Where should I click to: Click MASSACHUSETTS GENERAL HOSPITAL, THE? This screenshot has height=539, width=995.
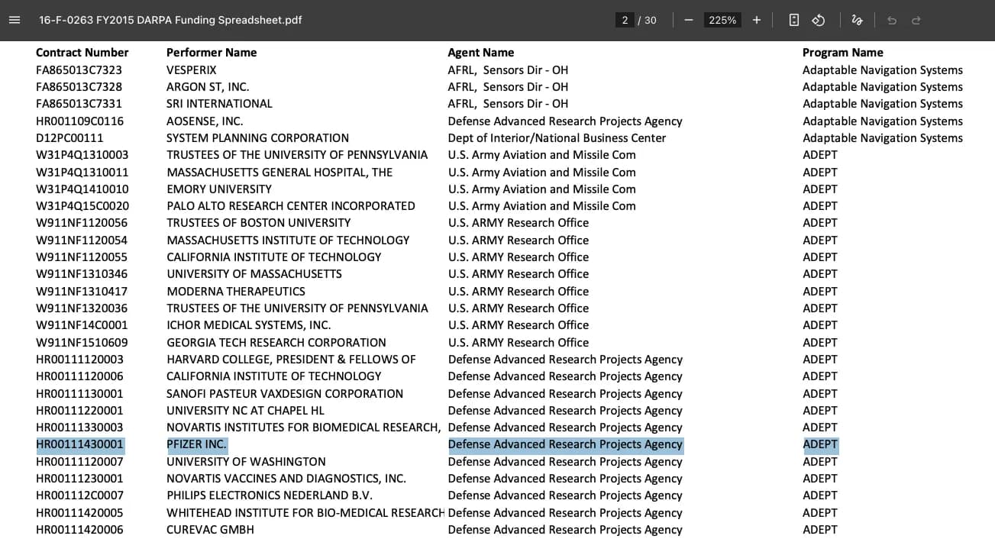coord(279,173)
